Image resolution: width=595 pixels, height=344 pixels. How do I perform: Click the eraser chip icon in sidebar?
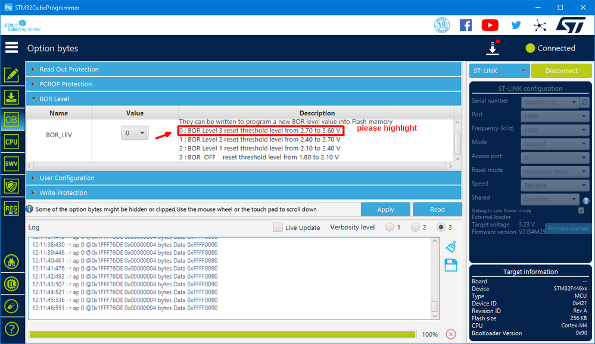point(11,306)
